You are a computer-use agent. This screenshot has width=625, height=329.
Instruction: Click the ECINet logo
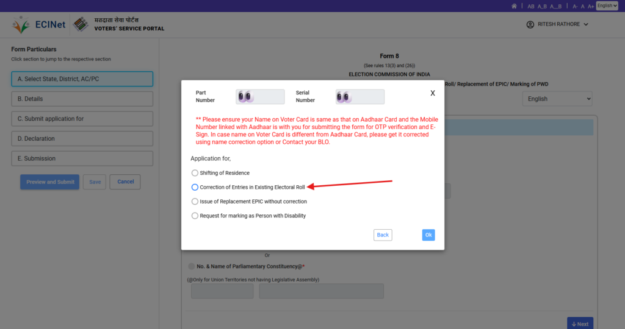38,24
